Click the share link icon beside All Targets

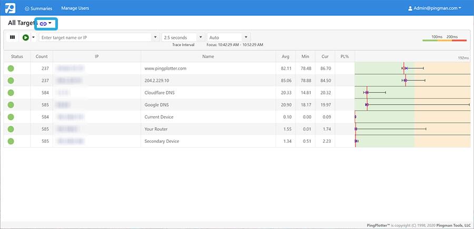[43, 24]
